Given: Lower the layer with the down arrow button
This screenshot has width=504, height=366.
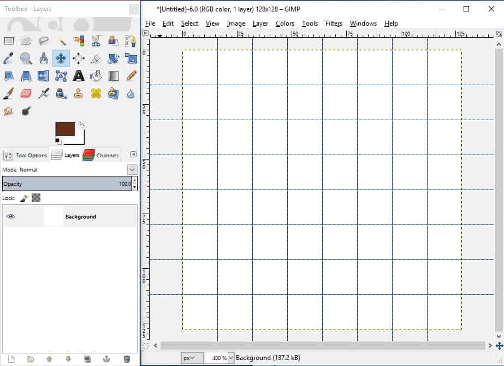Looking at the screenshot, I should (x=68, y=359).
